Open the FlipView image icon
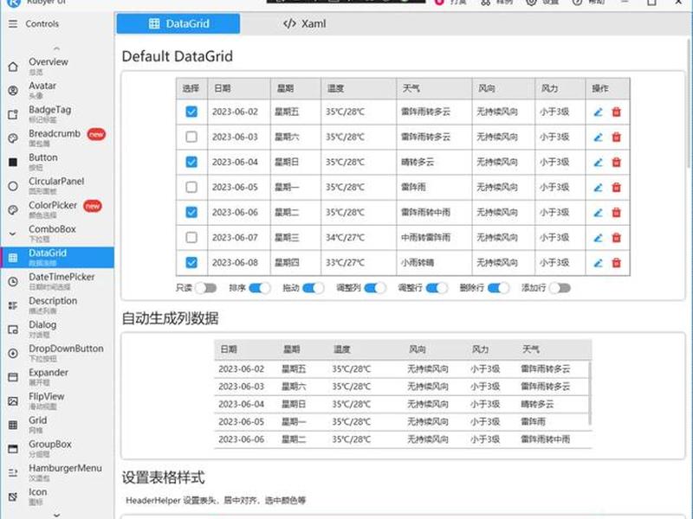 13,400
